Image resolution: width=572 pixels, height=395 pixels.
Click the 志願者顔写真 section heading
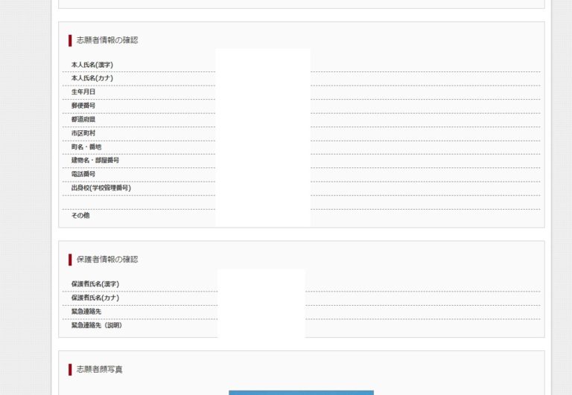coord(99,369)
